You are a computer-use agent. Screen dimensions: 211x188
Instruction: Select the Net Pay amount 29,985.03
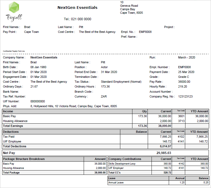(x=164, y=153)
